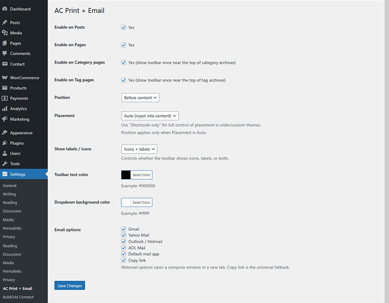Click the Media library icon

pyautogui.click(x=5, y=33)
